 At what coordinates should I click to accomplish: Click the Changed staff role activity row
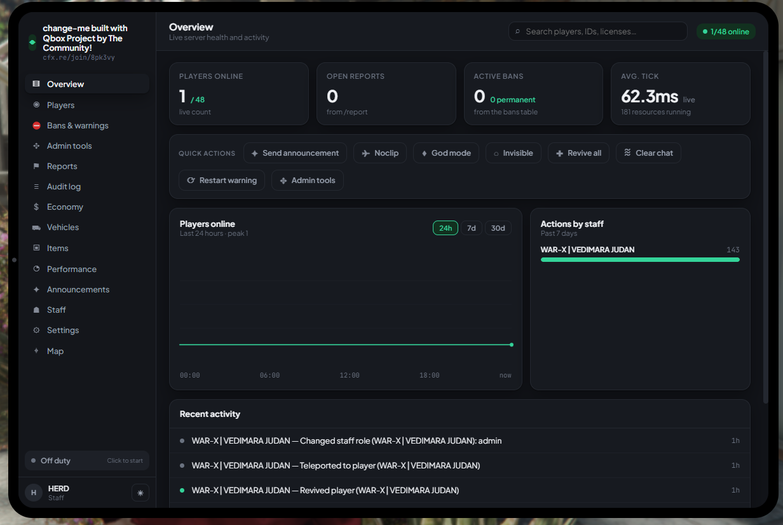click(x=460, y=440)
